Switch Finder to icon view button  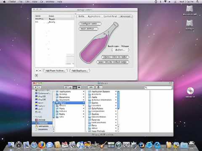66,87
